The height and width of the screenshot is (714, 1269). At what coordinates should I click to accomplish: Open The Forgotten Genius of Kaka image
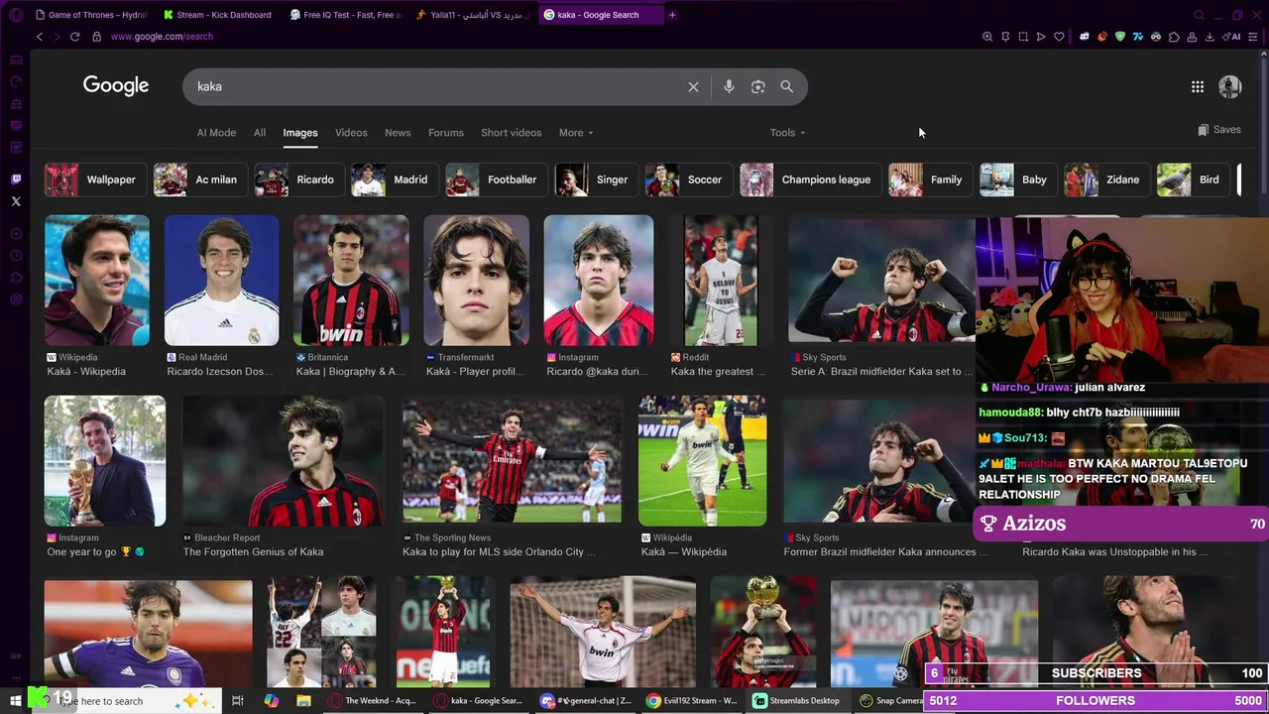(x=283, y=461)
